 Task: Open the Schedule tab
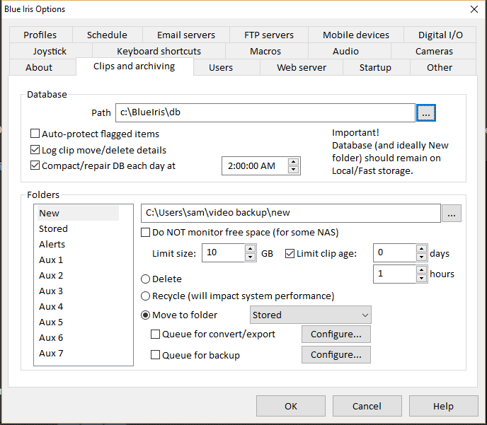point(107,35)
